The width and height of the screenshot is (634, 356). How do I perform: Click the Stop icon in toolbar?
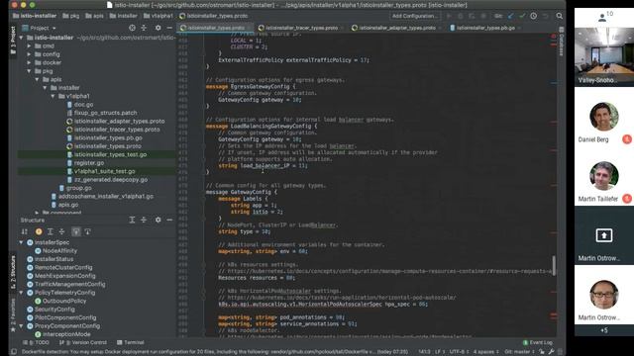coord(483,16)
